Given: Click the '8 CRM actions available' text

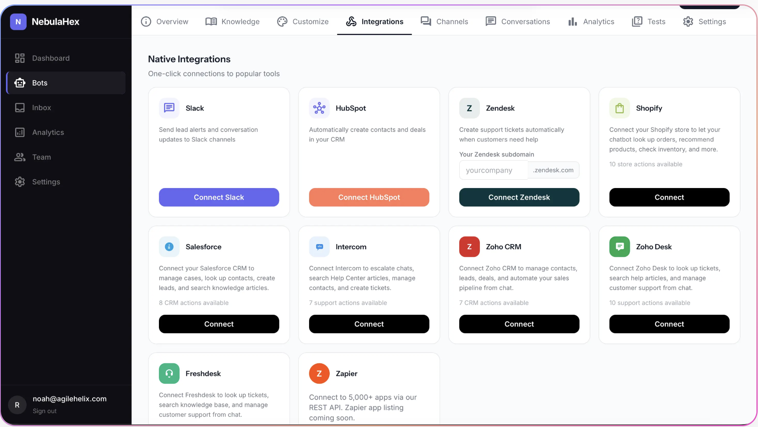Looking at the screenshot, I should pos(194,303).
